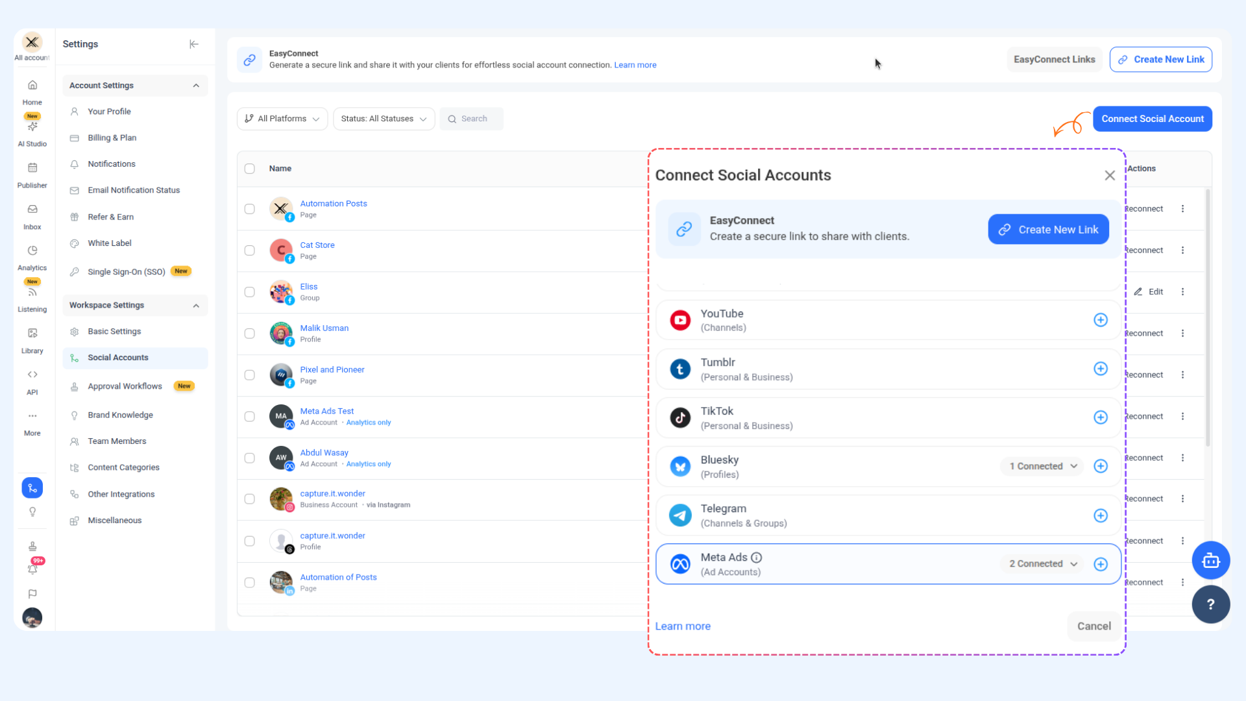Viewport: 1246px width, 701px height.
Task: Check the Cat Store row checkbox
Action: tap(250, 251)
